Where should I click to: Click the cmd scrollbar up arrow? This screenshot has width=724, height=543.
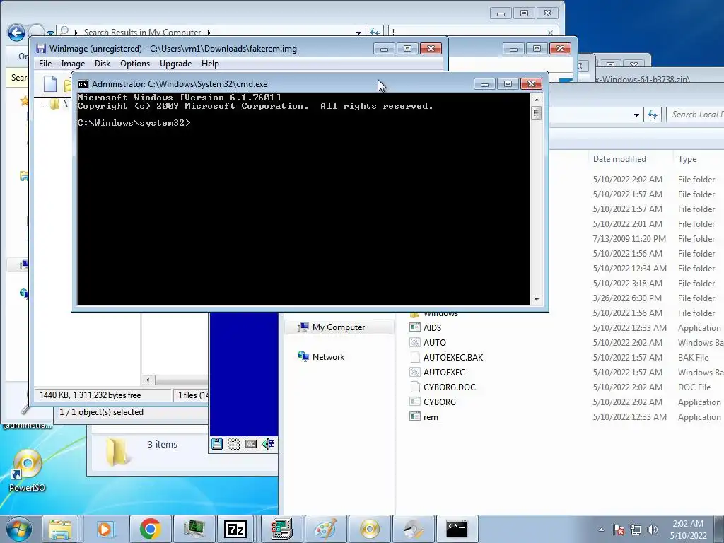[537, 99]
